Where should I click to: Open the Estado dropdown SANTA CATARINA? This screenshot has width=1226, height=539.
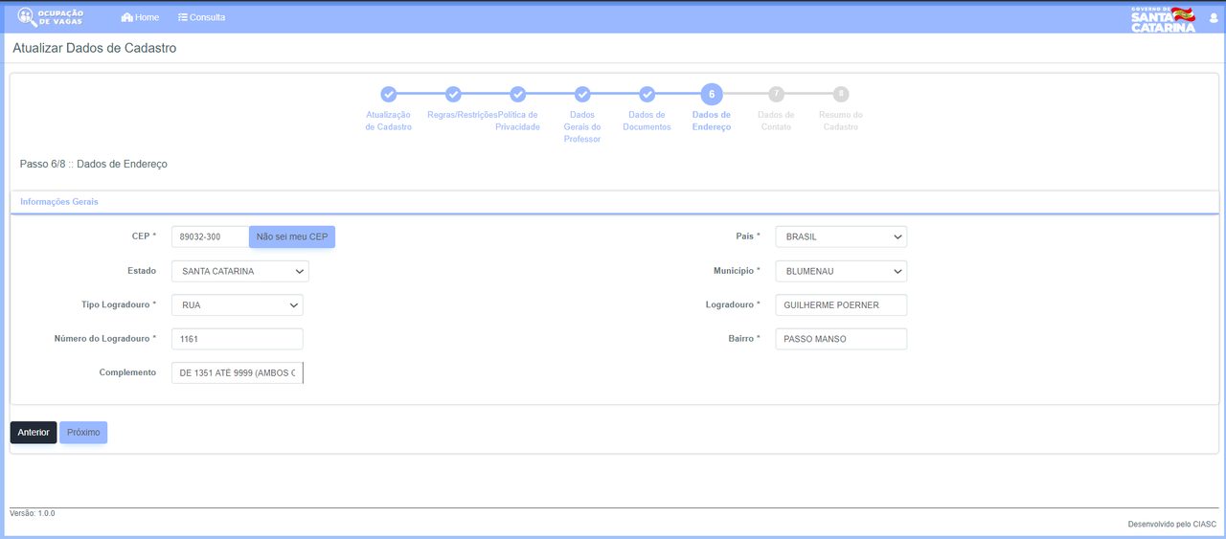point(240,271)
